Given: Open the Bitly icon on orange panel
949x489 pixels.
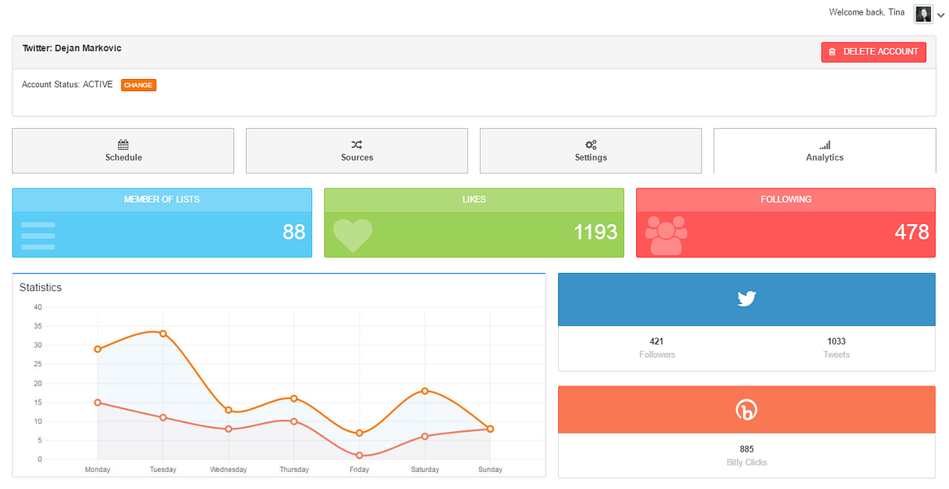Looking at the screenshot, I should [746, 410].
